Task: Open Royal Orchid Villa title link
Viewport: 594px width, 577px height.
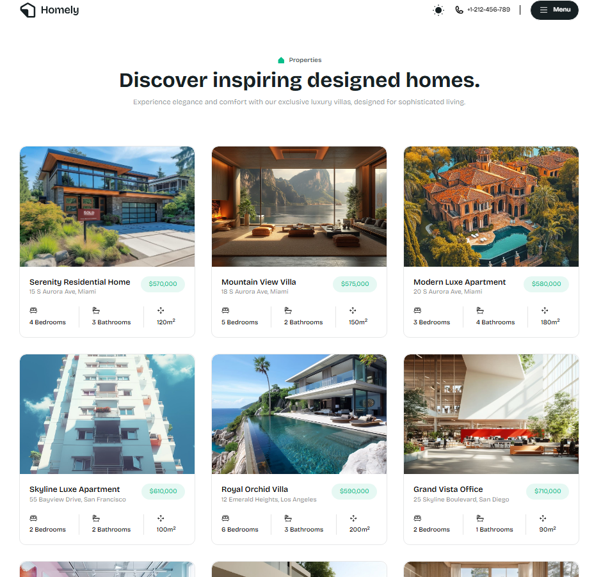Action: coord(255,489)
